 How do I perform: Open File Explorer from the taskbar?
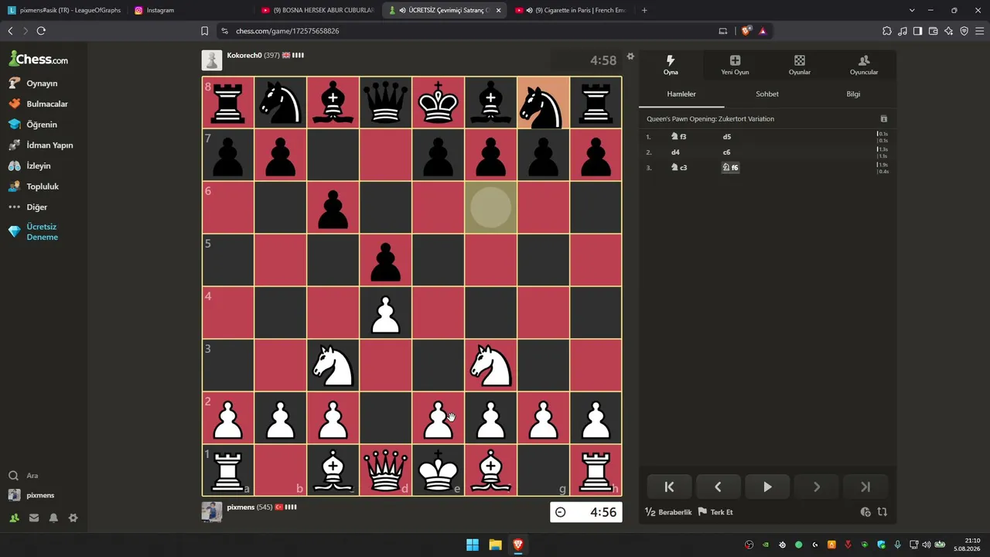(495, 545)
